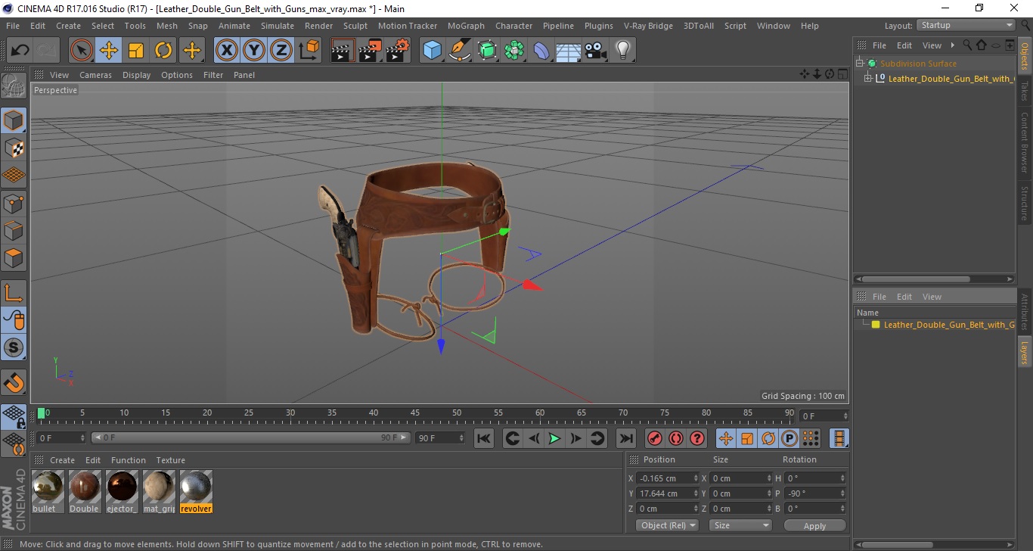
Task: Click the timeline ruler at frame 45
Action: click(x=415, y=413)
